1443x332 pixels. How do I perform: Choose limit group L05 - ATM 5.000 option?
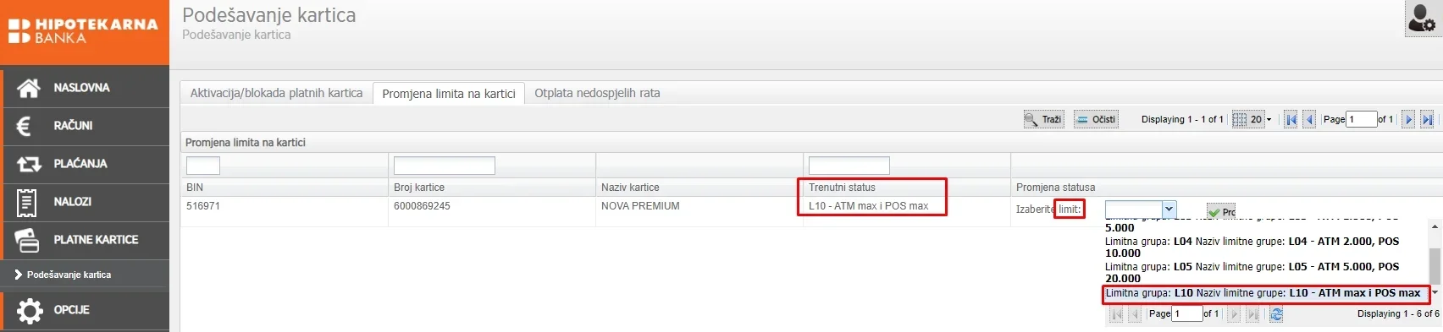[1266, 273]
